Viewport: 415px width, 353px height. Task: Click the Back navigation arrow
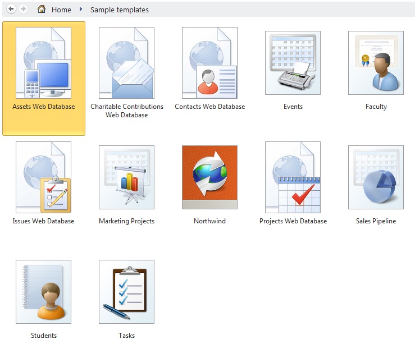[11, 10]
